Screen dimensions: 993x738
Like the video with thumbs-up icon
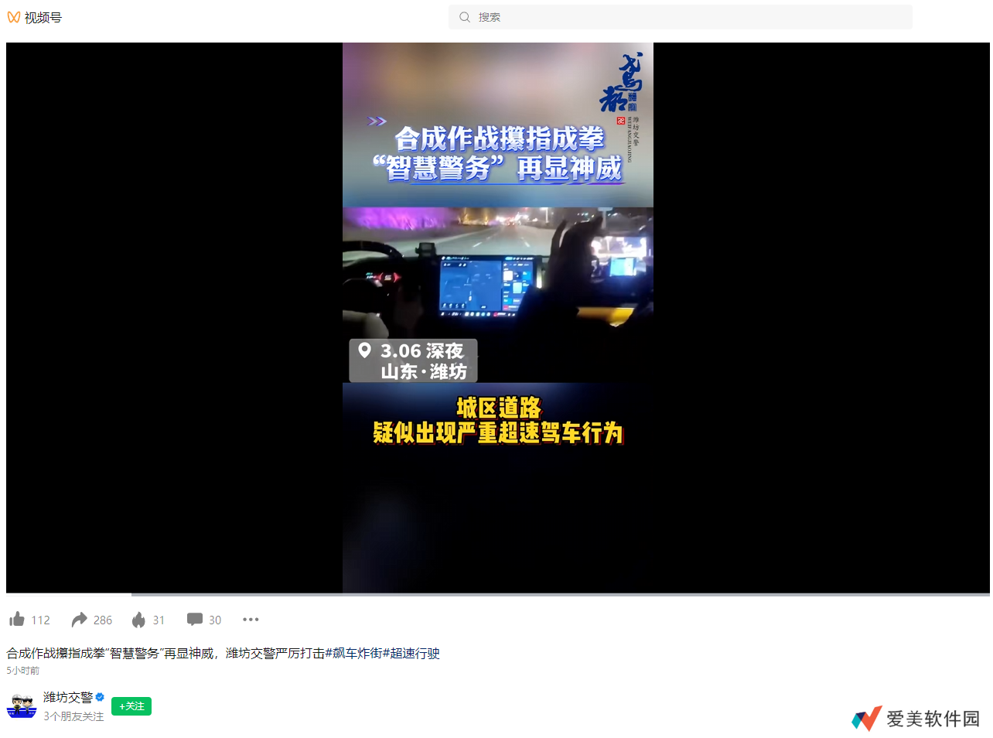[x=17, y=620]
